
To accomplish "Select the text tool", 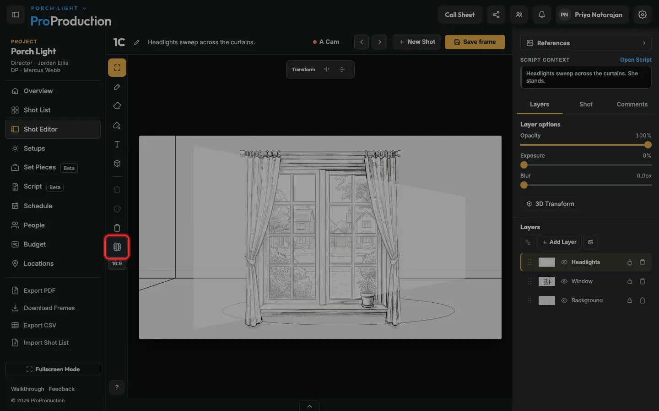I will (x=117, y=144).
